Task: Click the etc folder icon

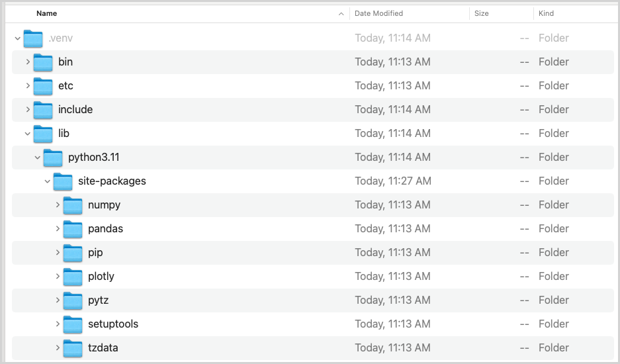Action: point(43,86)
